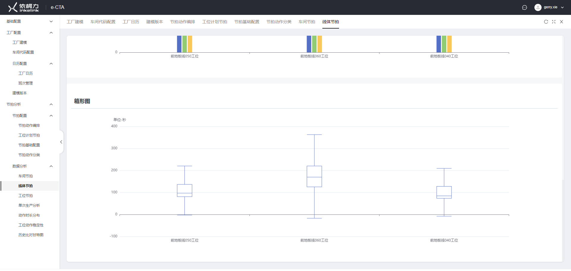Image resolution: width=571 pixels, height=271 pixels.
Task: Collapse the sidebar with arrow handle
Action: [61, 142]
